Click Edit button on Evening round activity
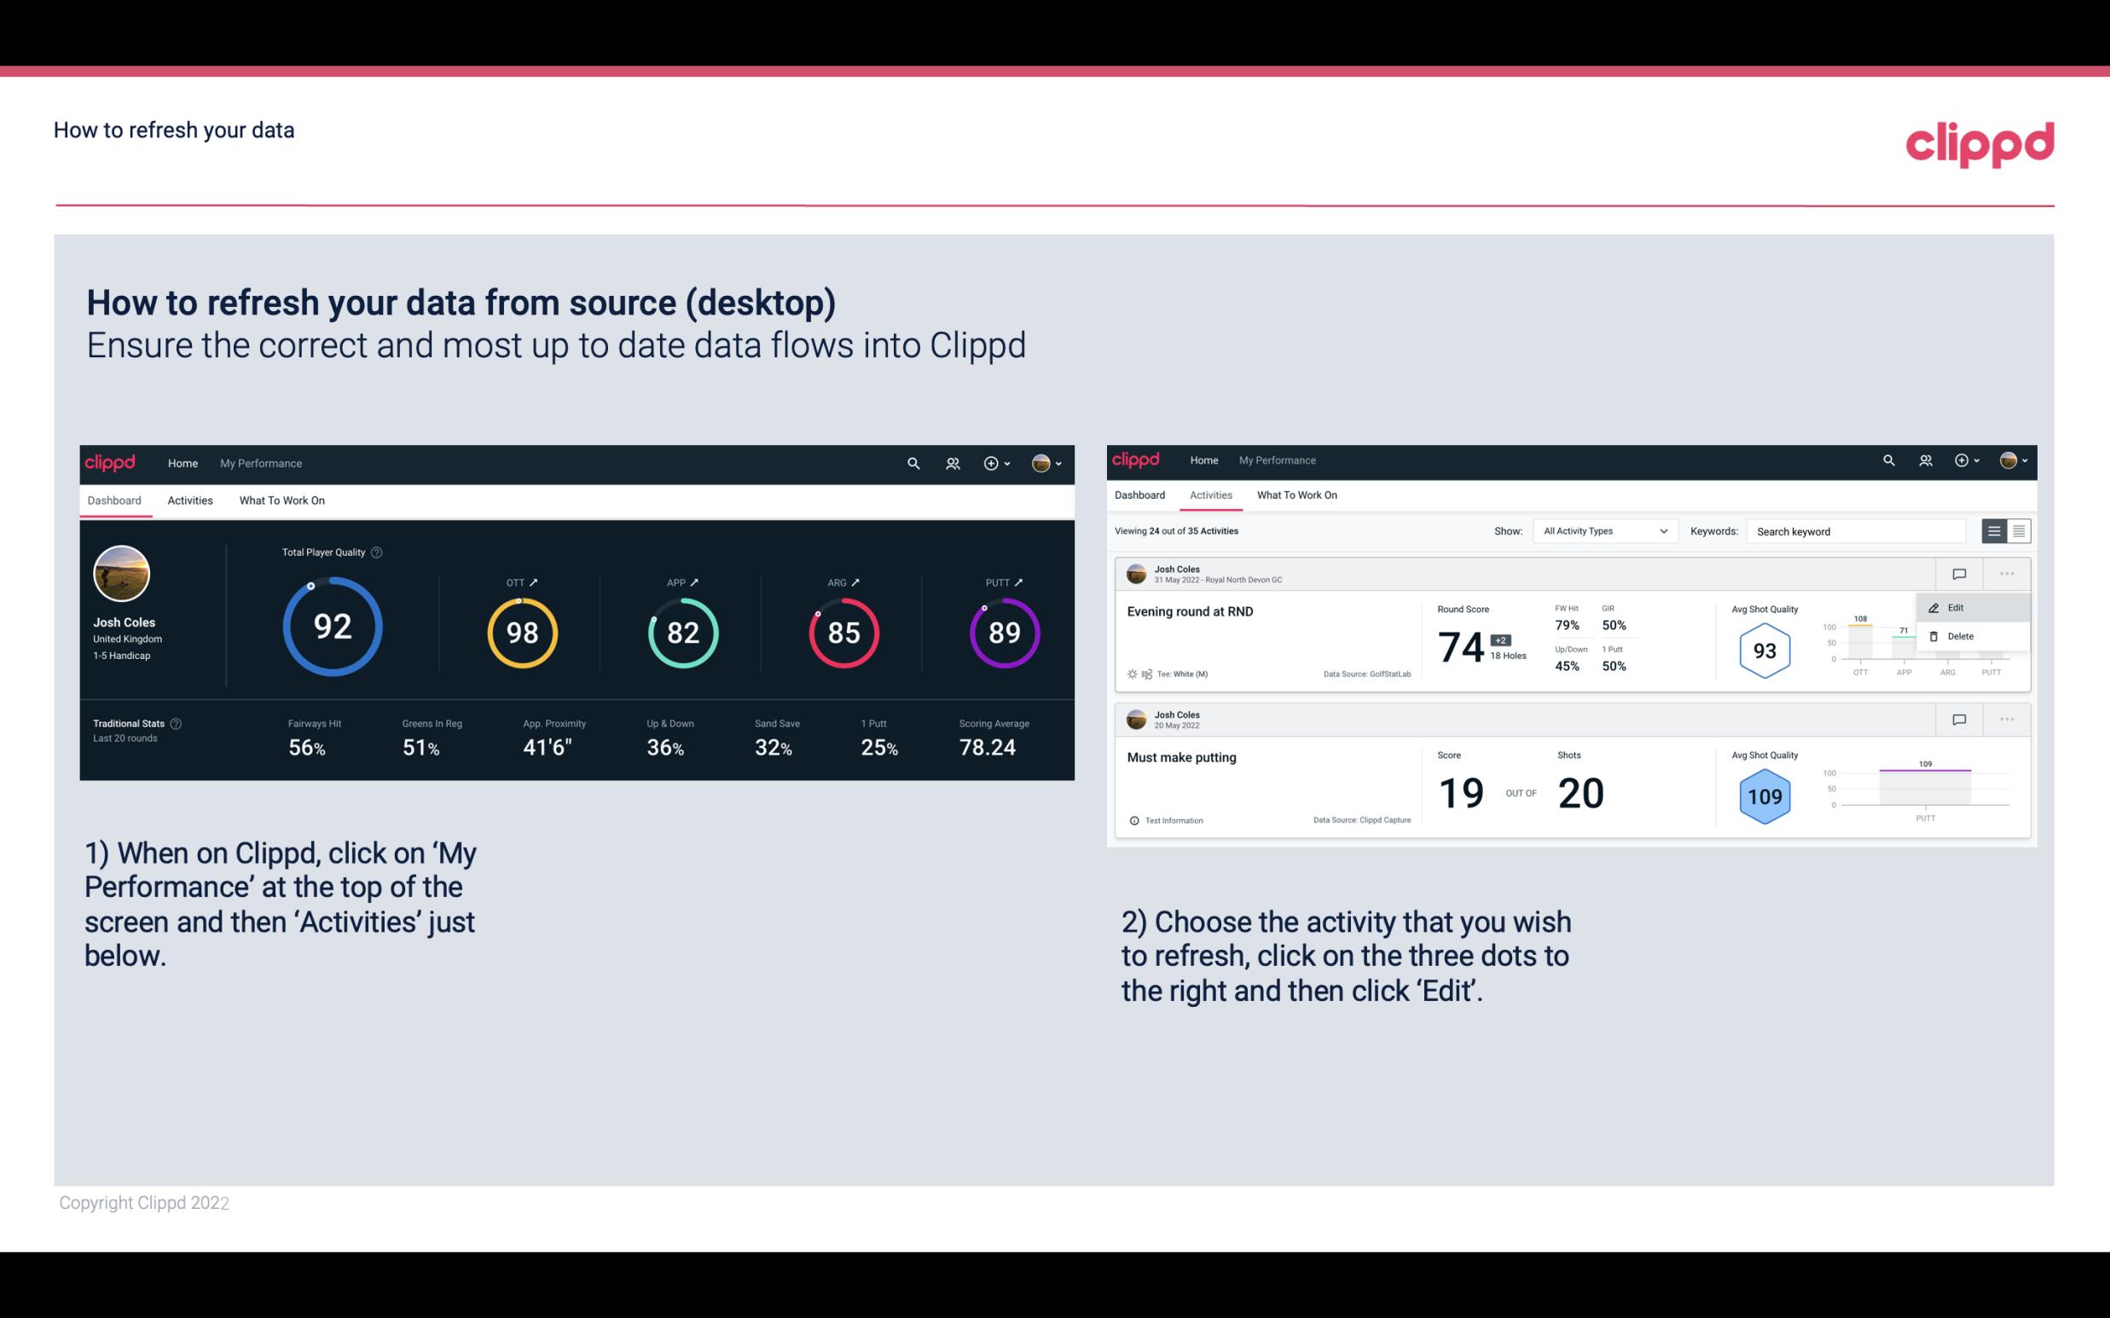The width and height of the screenshot is (2110, 1318). 1958,607
